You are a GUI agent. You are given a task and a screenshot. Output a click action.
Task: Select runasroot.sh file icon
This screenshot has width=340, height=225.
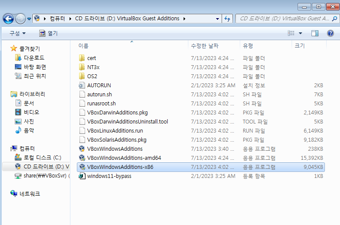82,103
